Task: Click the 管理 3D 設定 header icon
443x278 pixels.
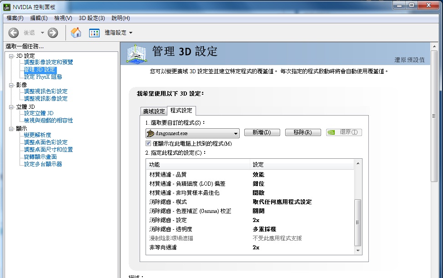Action: click(x=138, y=53)
